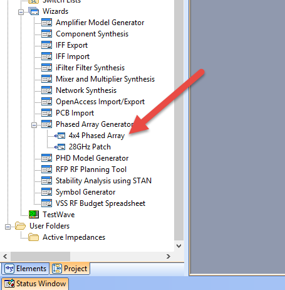Select Stability Analysis using STAN

[103, 181]
